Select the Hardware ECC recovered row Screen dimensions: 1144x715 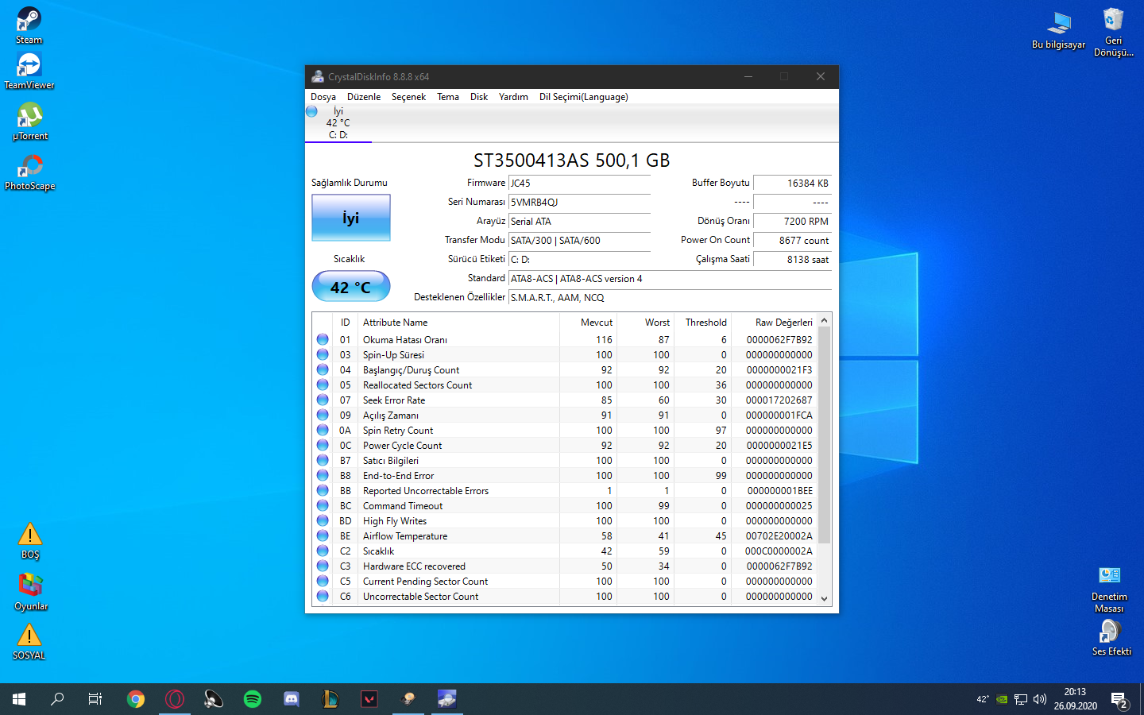pyautogui.click(x=565, y=566)
